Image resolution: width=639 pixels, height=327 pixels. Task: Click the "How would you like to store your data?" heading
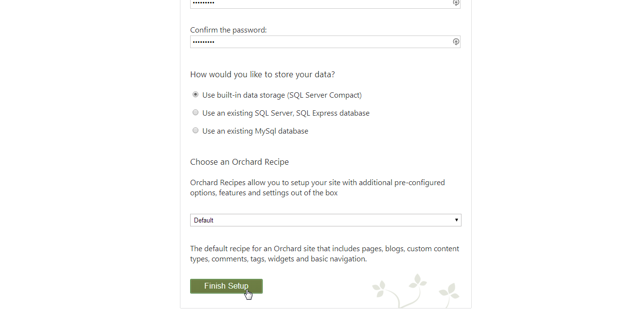262,74
